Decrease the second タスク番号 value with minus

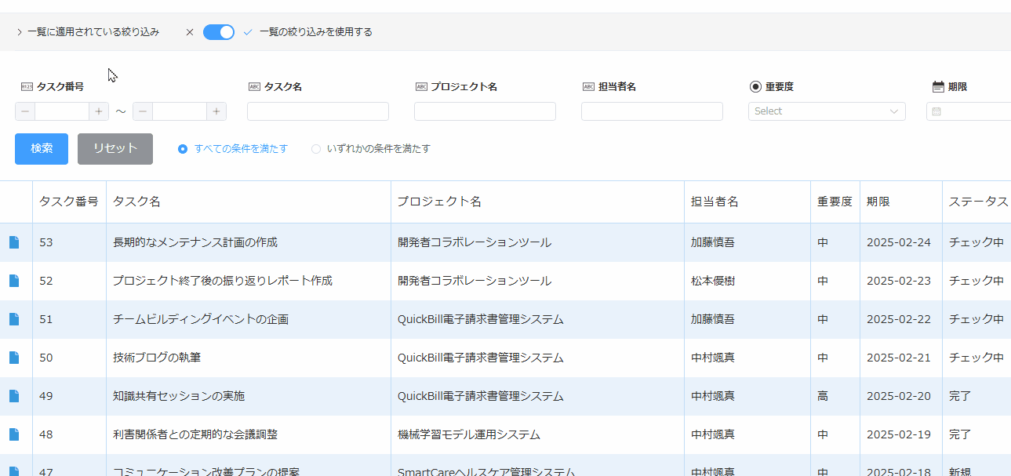click(x=143, y=111)
